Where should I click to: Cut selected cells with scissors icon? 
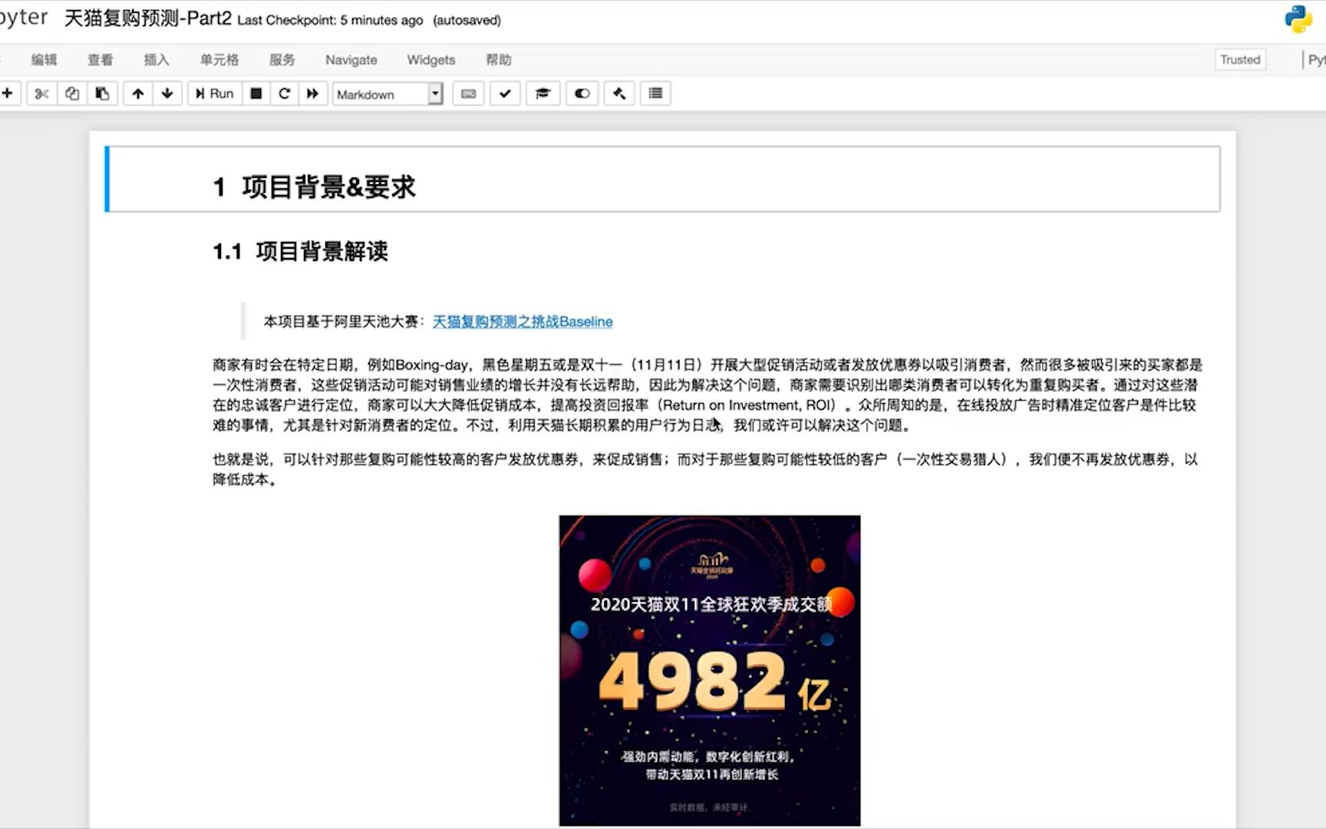(42, 94)
